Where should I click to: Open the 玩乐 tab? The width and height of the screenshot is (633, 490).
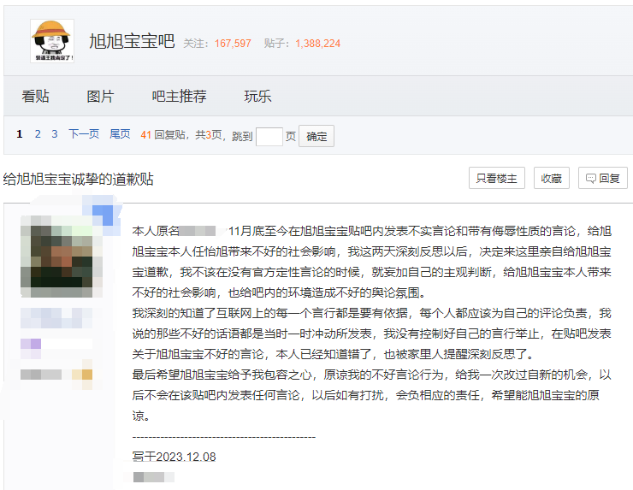pos(257,96)
